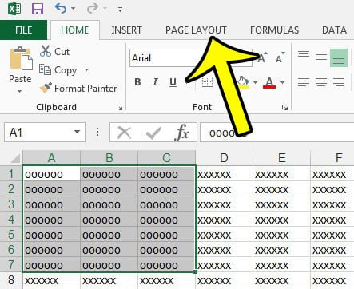Select cell B3 containing oooooo
The width and height of the screenshot is (354, 289).
click(109, 204)
